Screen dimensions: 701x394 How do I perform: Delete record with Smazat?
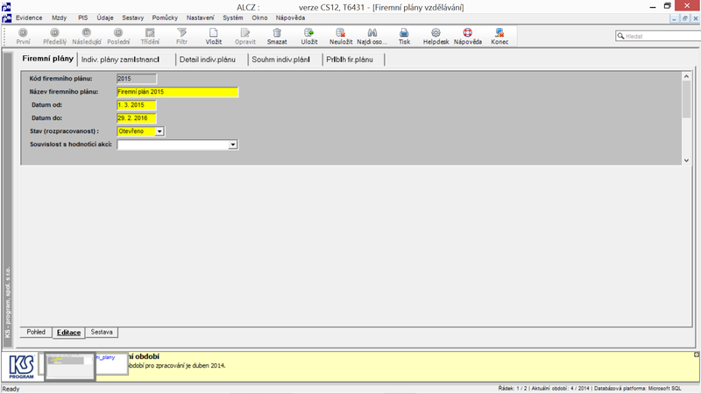pos(277,36)
